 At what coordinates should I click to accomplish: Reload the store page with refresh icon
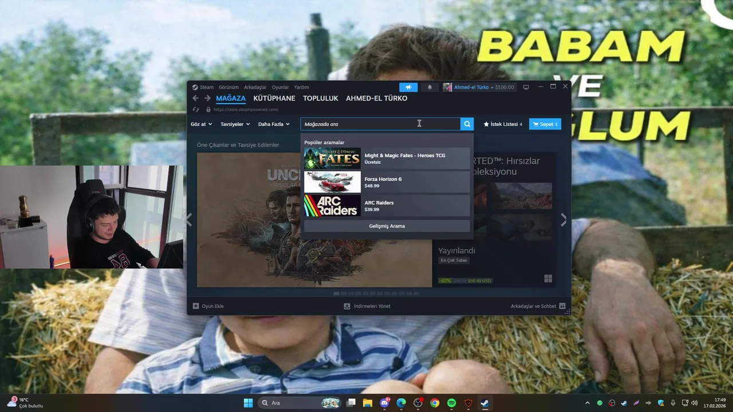195,109
